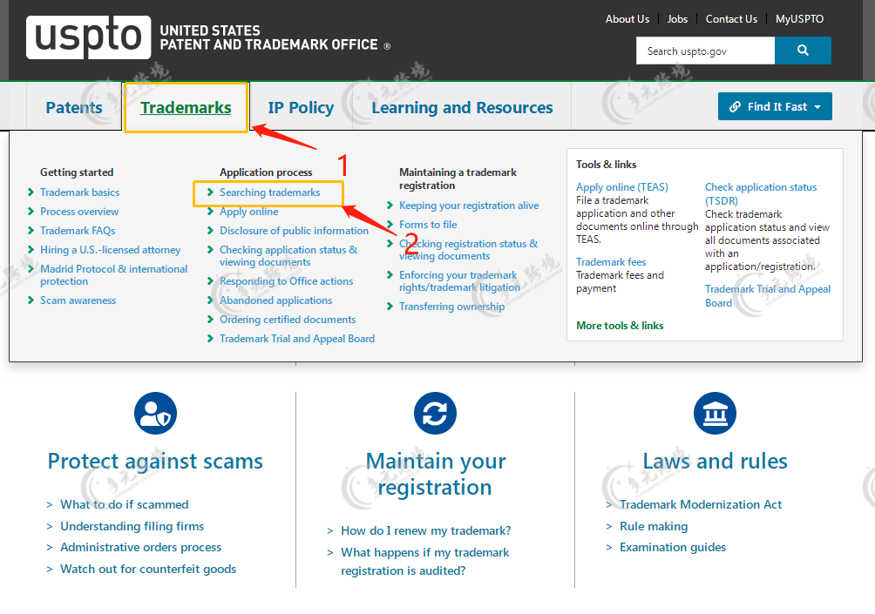Open More tools & links

click(620, 325)
